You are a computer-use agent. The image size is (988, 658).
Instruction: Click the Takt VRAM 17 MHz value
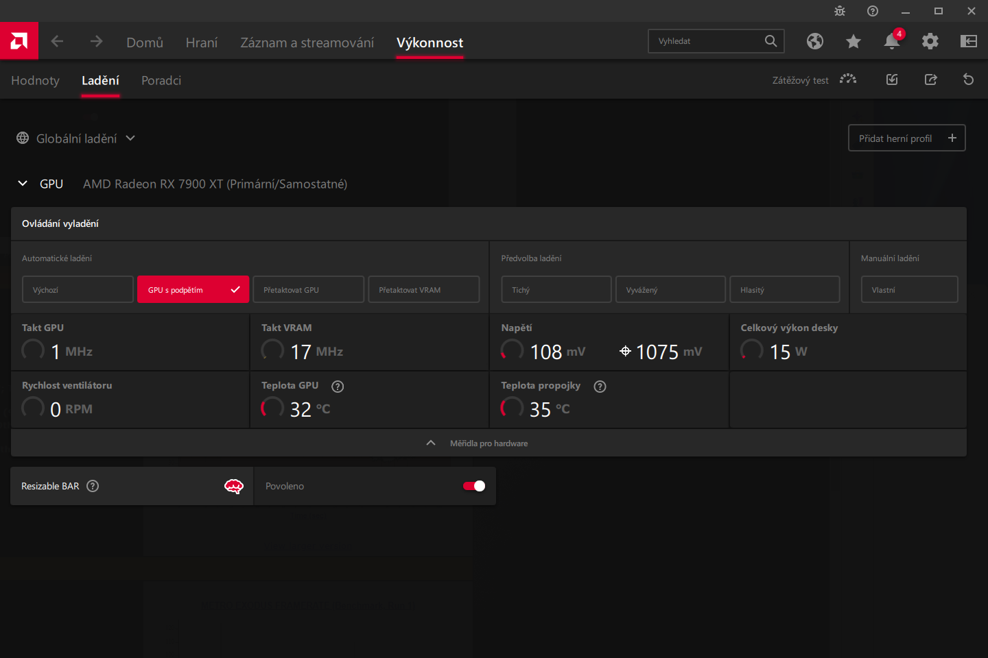(316, 352)
